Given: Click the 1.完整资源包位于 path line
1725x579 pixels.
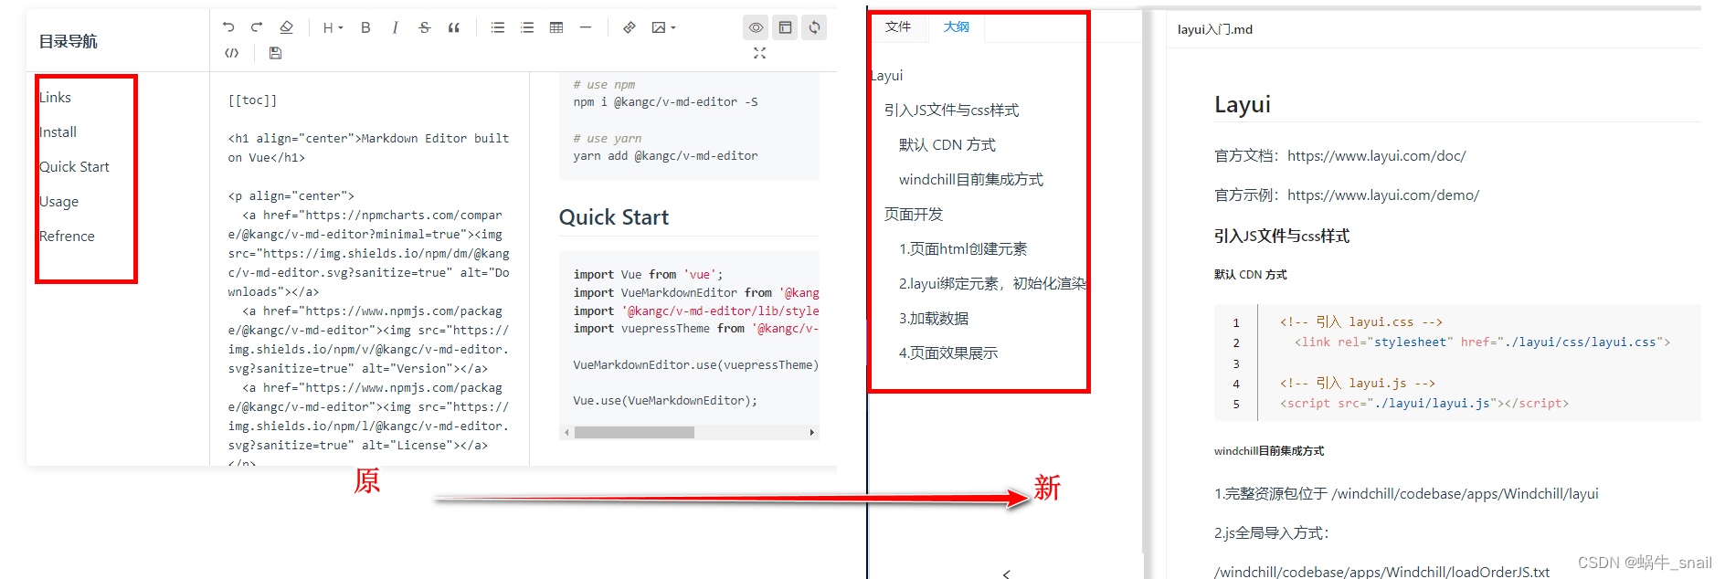Looking at the screenshot, I should [x=1405, y=493].
